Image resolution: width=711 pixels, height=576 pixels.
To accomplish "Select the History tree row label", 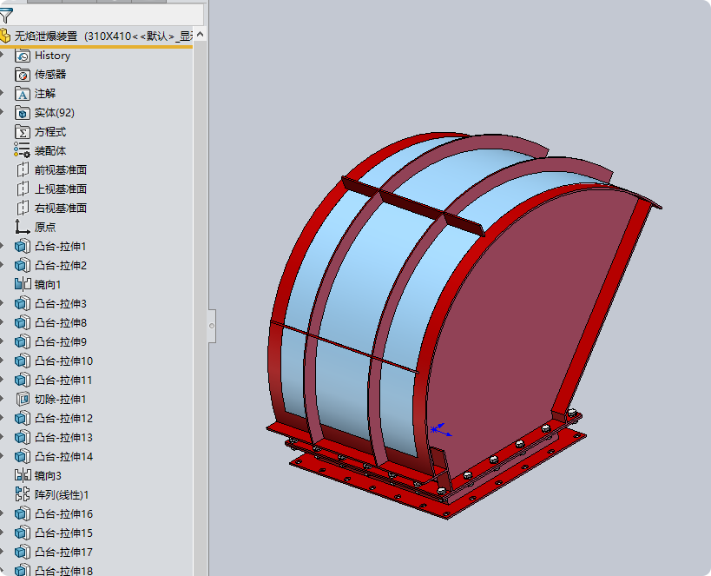I will pyautogui.click(x=53, y=56).
